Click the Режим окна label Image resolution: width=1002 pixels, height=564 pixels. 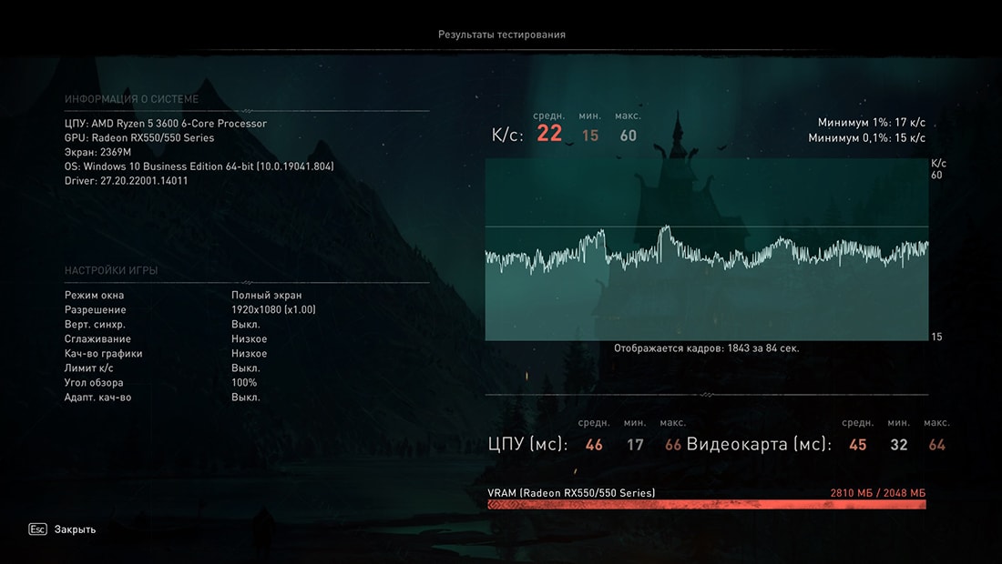[x=94, y=295]
